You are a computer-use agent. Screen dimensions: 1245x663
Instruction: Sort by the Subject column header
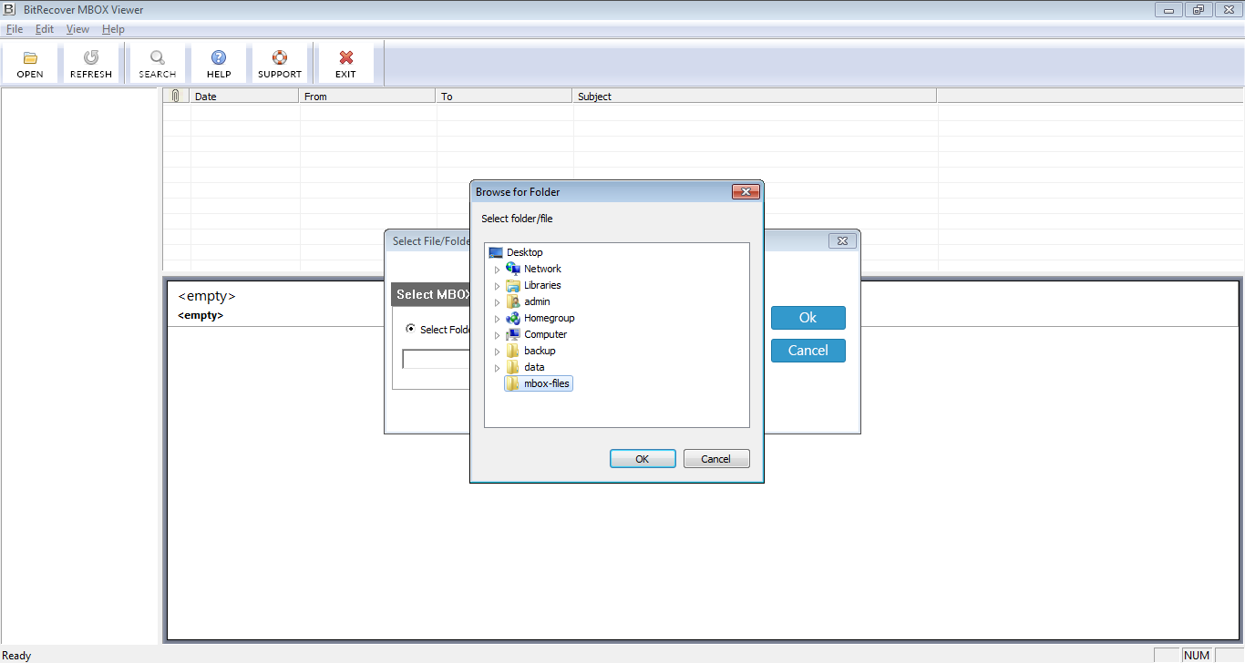tap(755, 96)
